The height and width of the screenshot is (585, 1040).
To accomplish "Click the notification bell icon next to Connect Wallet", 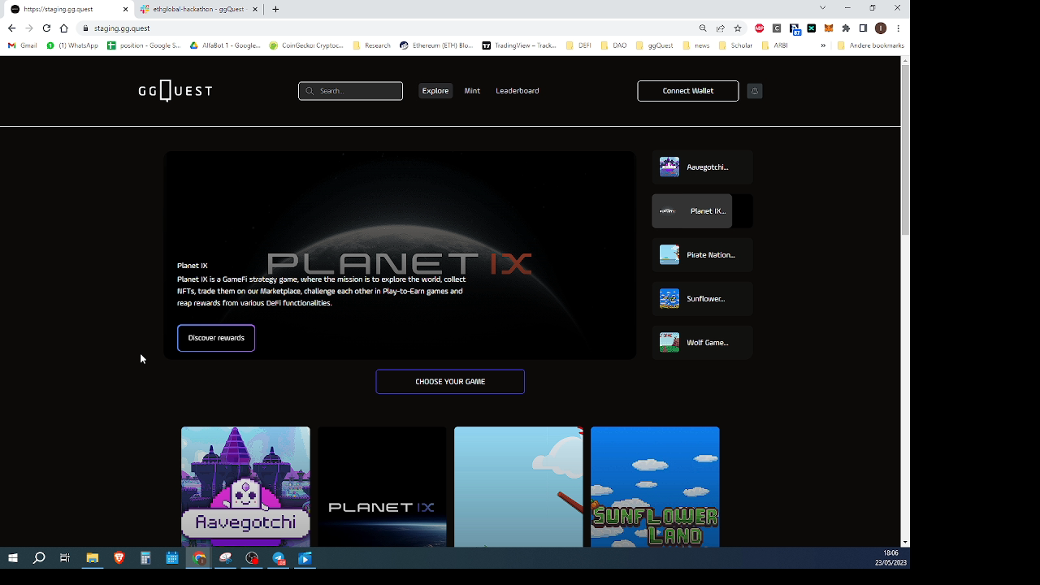I will (754, 91).
